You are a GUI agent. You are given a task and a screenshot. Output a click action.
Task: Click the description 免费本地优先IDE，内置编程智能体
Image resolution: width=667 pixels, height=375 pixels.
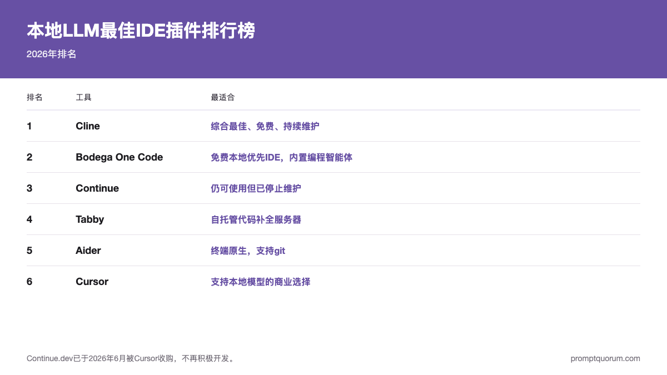point(282,157)
